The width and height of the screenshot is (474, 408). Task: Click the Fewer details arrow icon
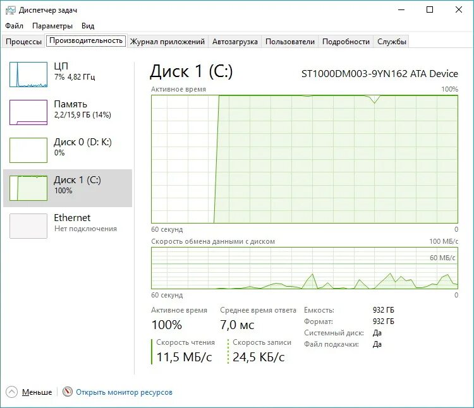11,392
